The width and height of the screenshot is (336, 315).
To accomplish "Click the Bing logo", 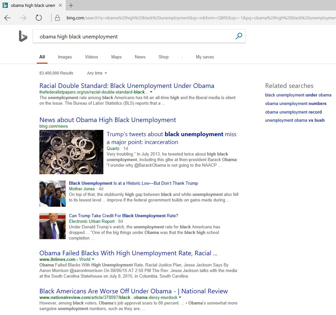I will (23, 36).
